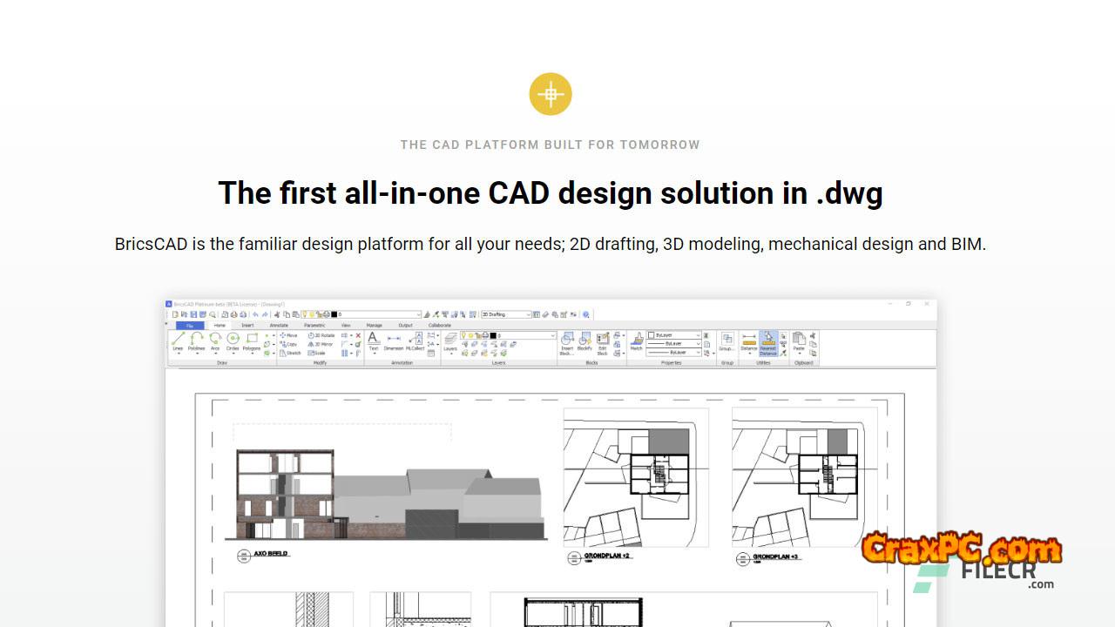The image size is (1115, 627).
Task: Open the Layers panel button
Action: coord(450,341)
